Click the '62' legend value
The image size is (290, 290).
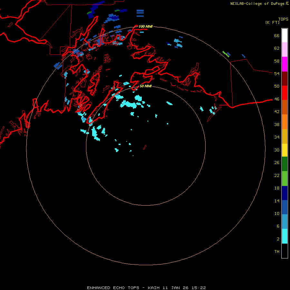pos(277,48)
